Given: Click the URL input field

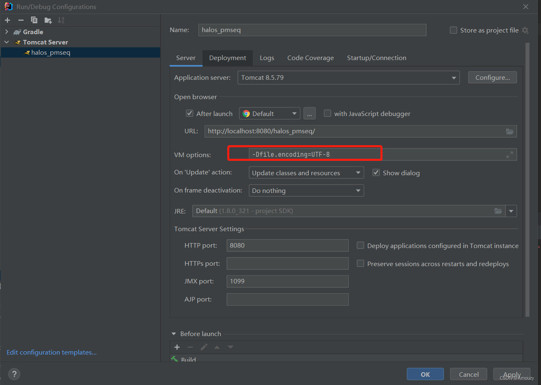Looking at the screenshot, I should pyautogui.click(x=361, y=131).
